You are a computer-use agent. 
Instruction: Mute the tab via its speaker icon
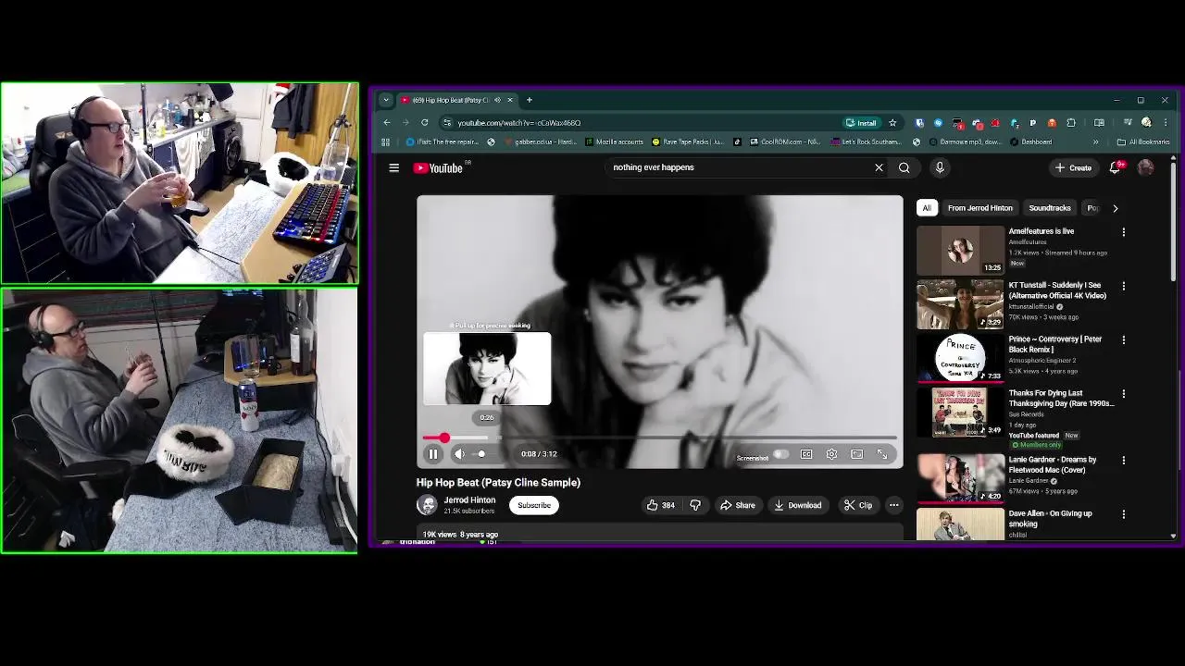point(497,100)
